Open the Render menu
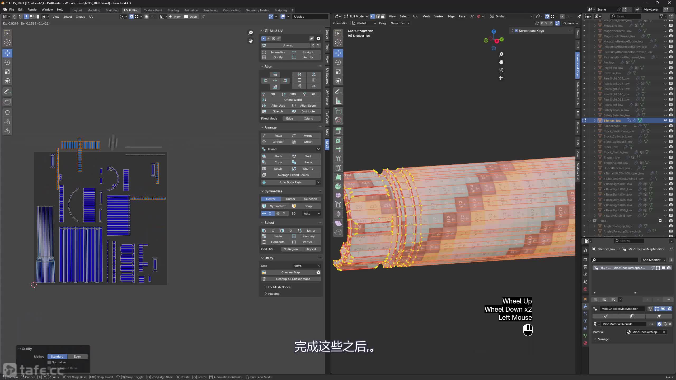The width and height of the screenshot is (676, 380). pos(32,9)
